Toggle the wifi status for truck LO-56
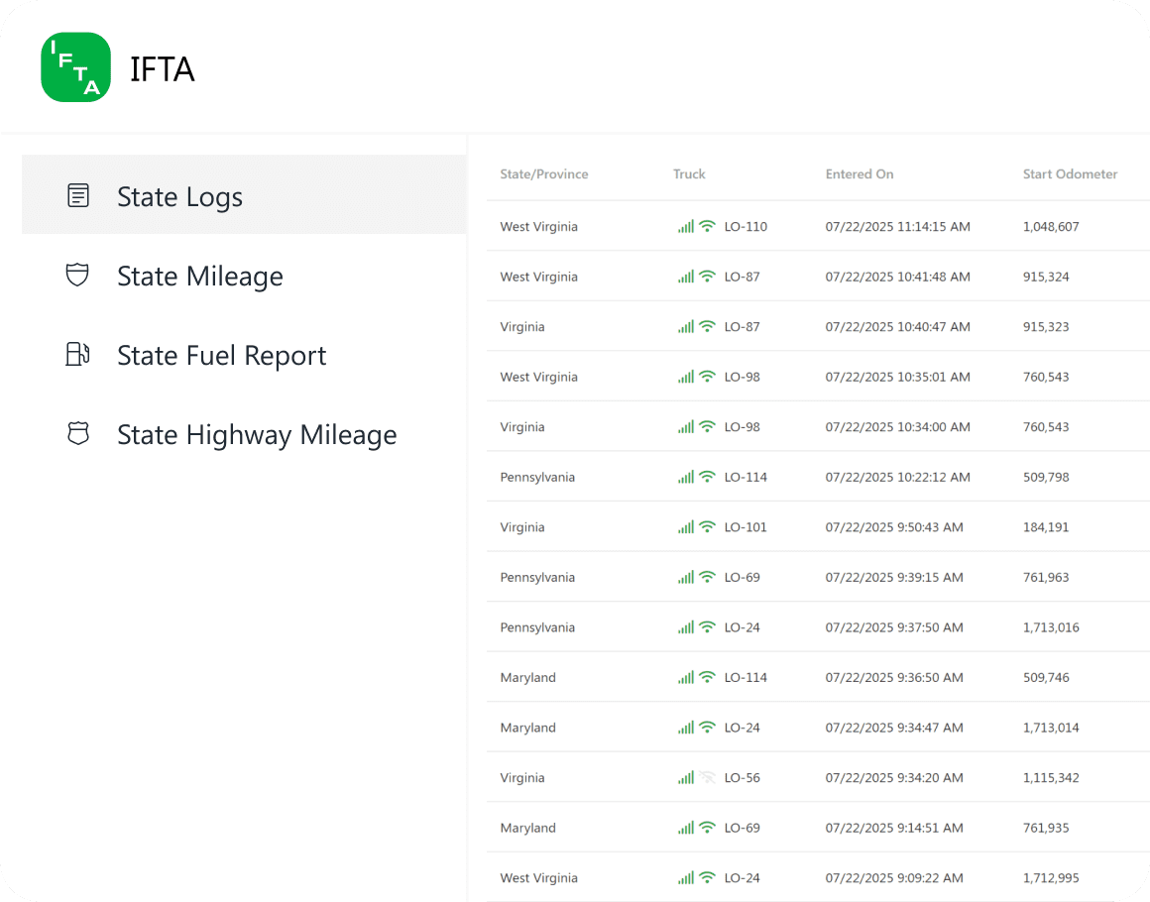 (x=708, y=777)
